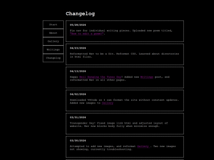Viewport: 214px width, 160px height.
Task: Click the 03/31/2026 date heading
Action: pyautogui.click(x=78, y=117)
